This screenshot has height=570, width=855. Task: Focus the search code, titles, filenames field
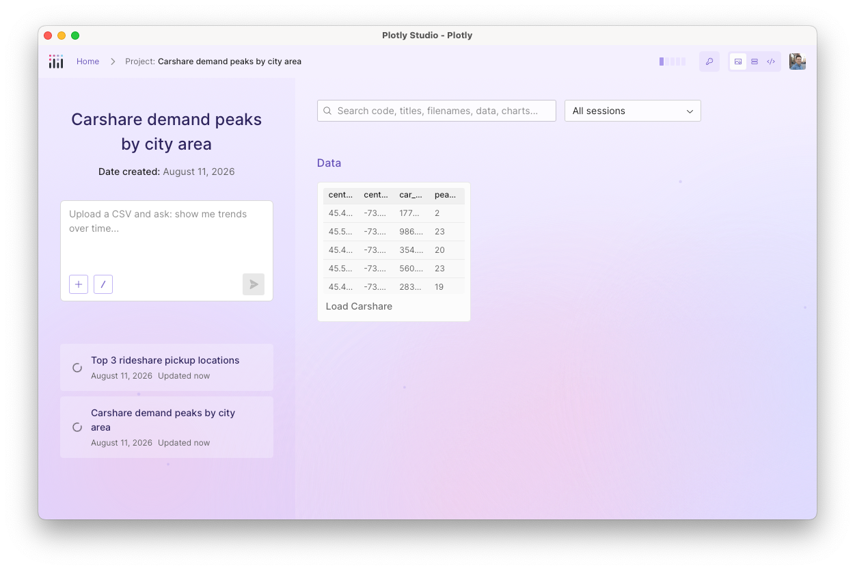click(x=437, y=111)
